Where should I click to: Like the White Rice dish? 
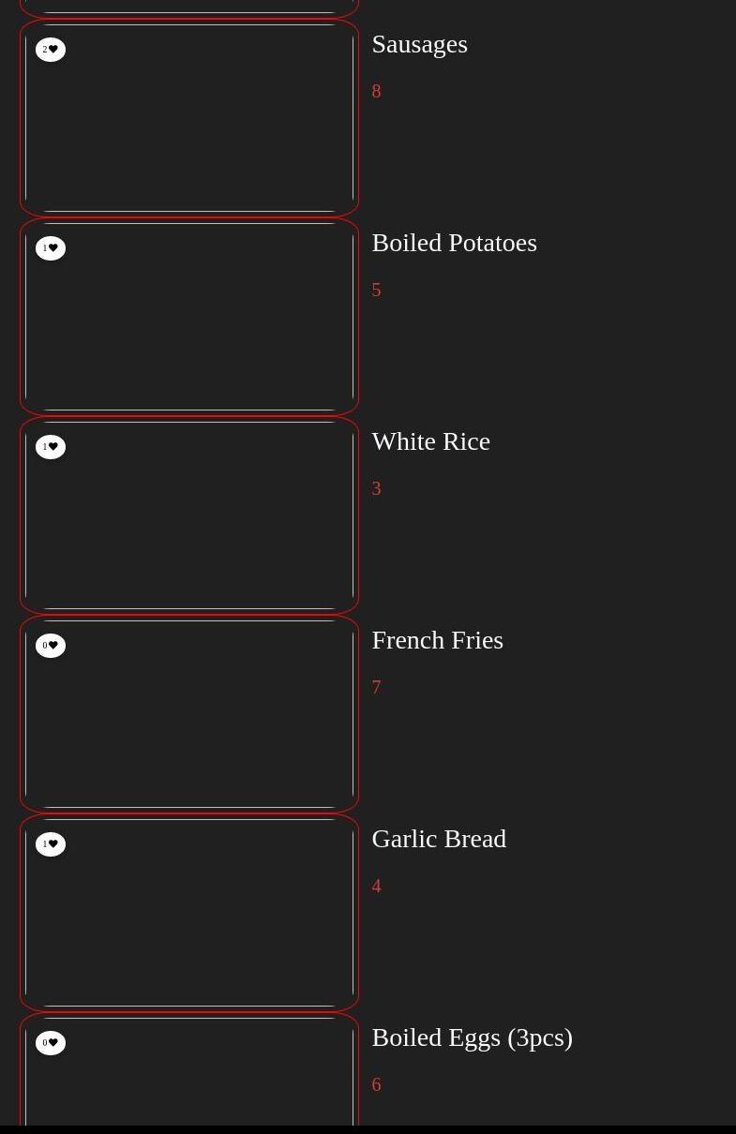pos(51,447)
